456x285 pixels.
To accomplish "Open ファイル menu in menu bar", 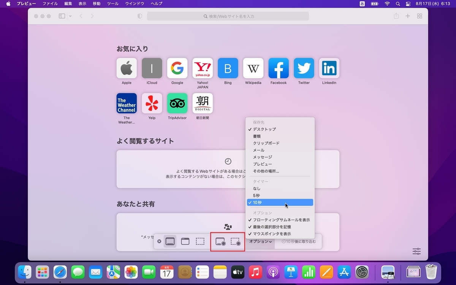I will coord(50,3).
